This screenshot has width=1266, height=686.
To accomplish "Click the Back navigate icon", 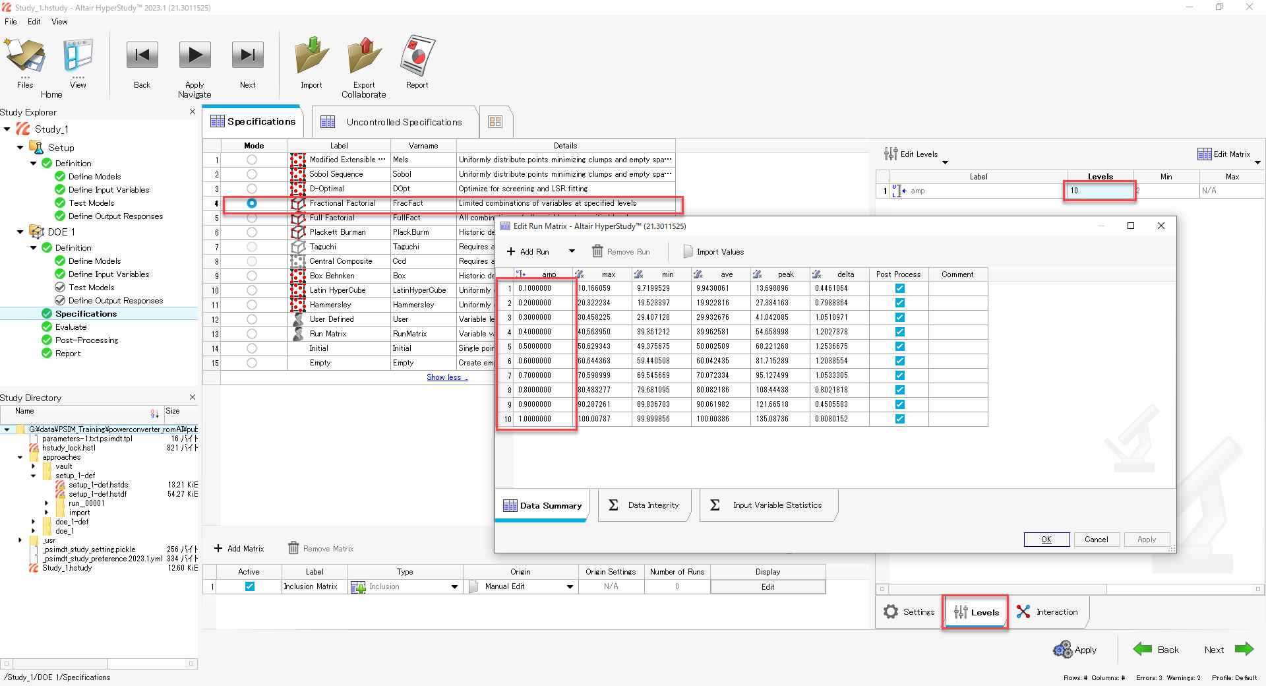I will pyautogui.click(x=142, y=55).
